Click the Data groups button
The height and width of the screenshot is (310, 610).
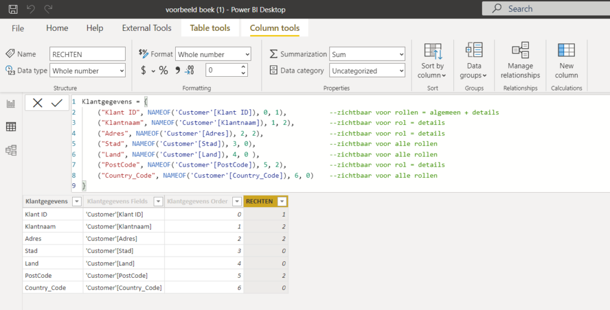pyautogui.click(x=474, y=61)
